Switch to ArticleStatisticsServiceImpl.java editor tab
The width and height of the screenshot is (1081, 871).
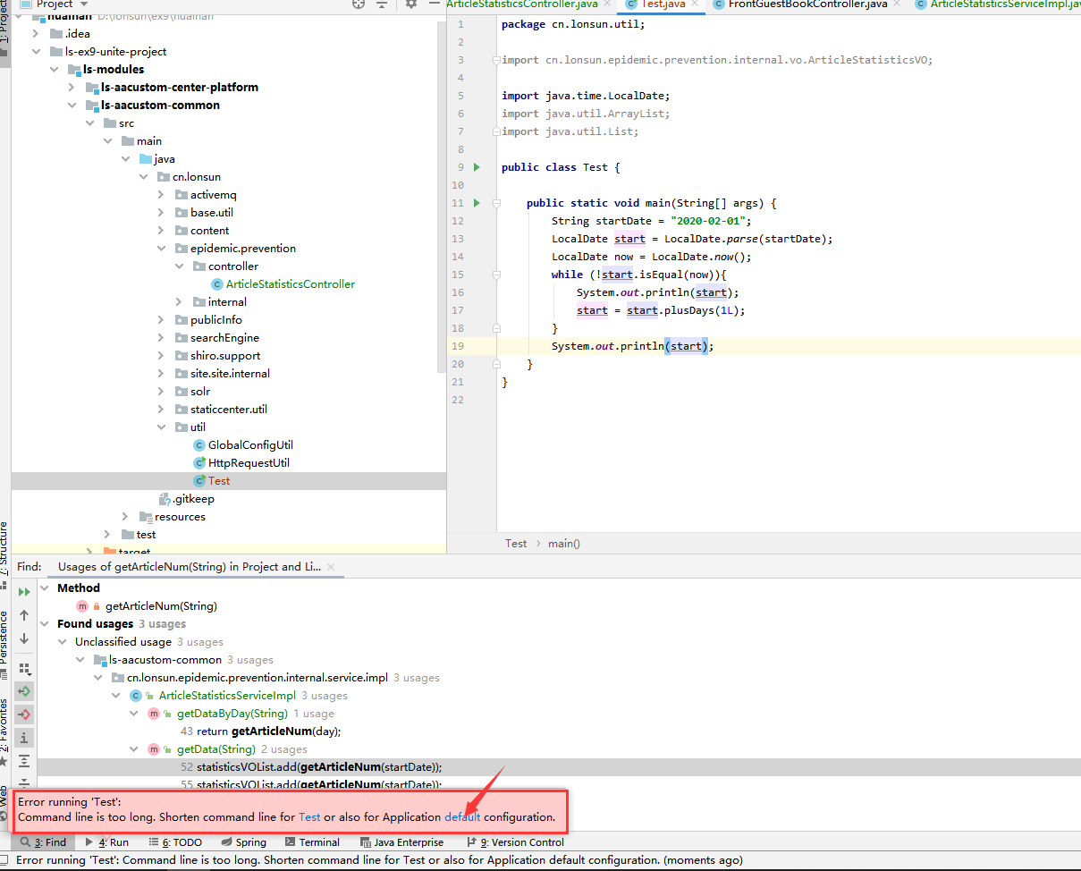pyautogui.click(x=996, y=4)
